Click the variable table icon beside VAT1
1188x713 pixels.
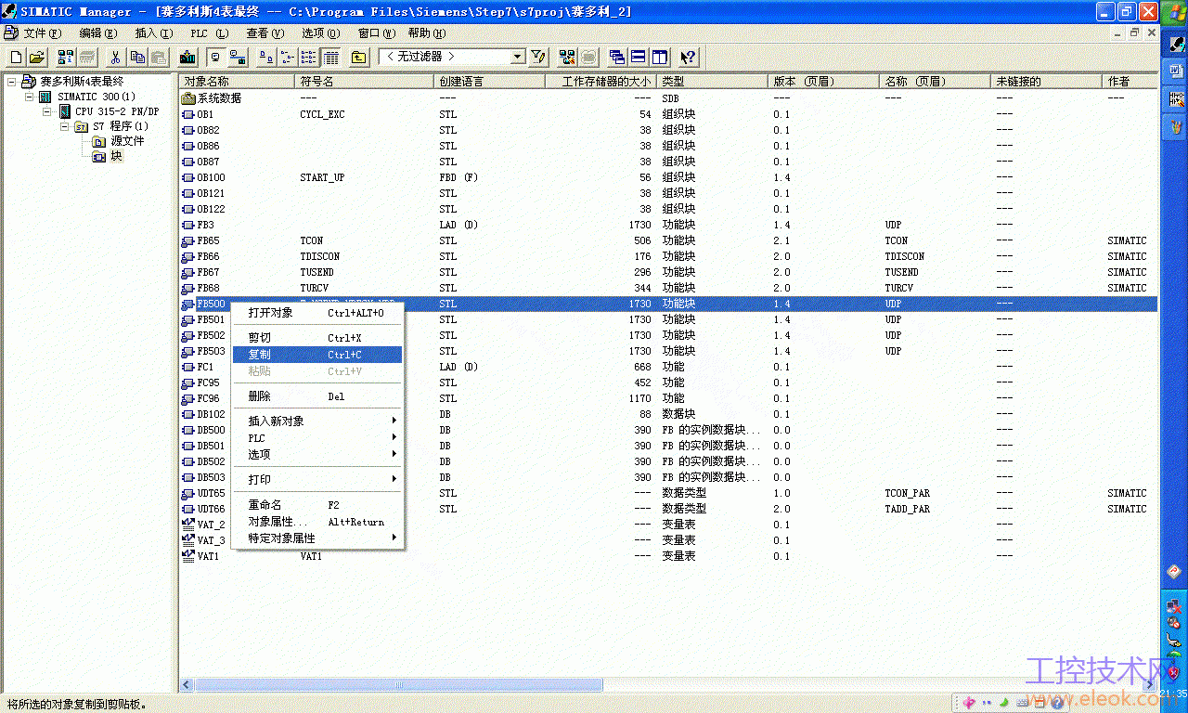point(188,556)
